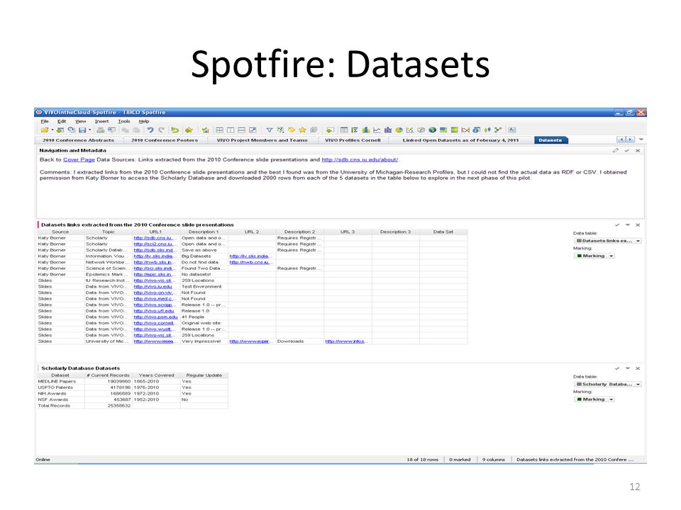681x510 pixels.
Task: Close the Scholarly Database Datasets panel
Action: pyautogui.click(x=638, y=368)
